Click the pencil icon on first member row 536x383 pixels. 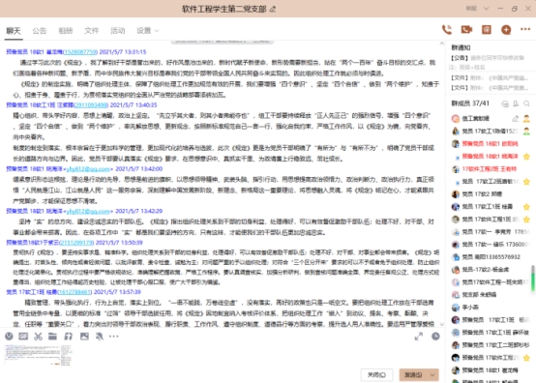(x=515, y=119)
